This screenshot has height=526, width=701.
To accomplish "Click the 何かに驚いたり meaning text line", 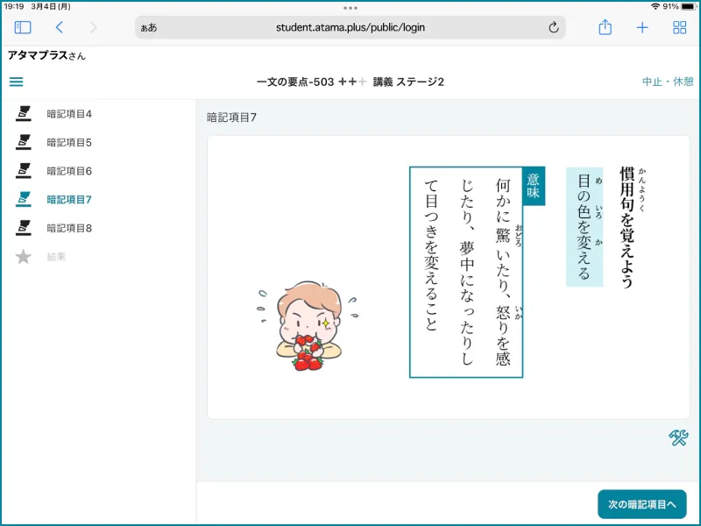I will click(503, 272).
